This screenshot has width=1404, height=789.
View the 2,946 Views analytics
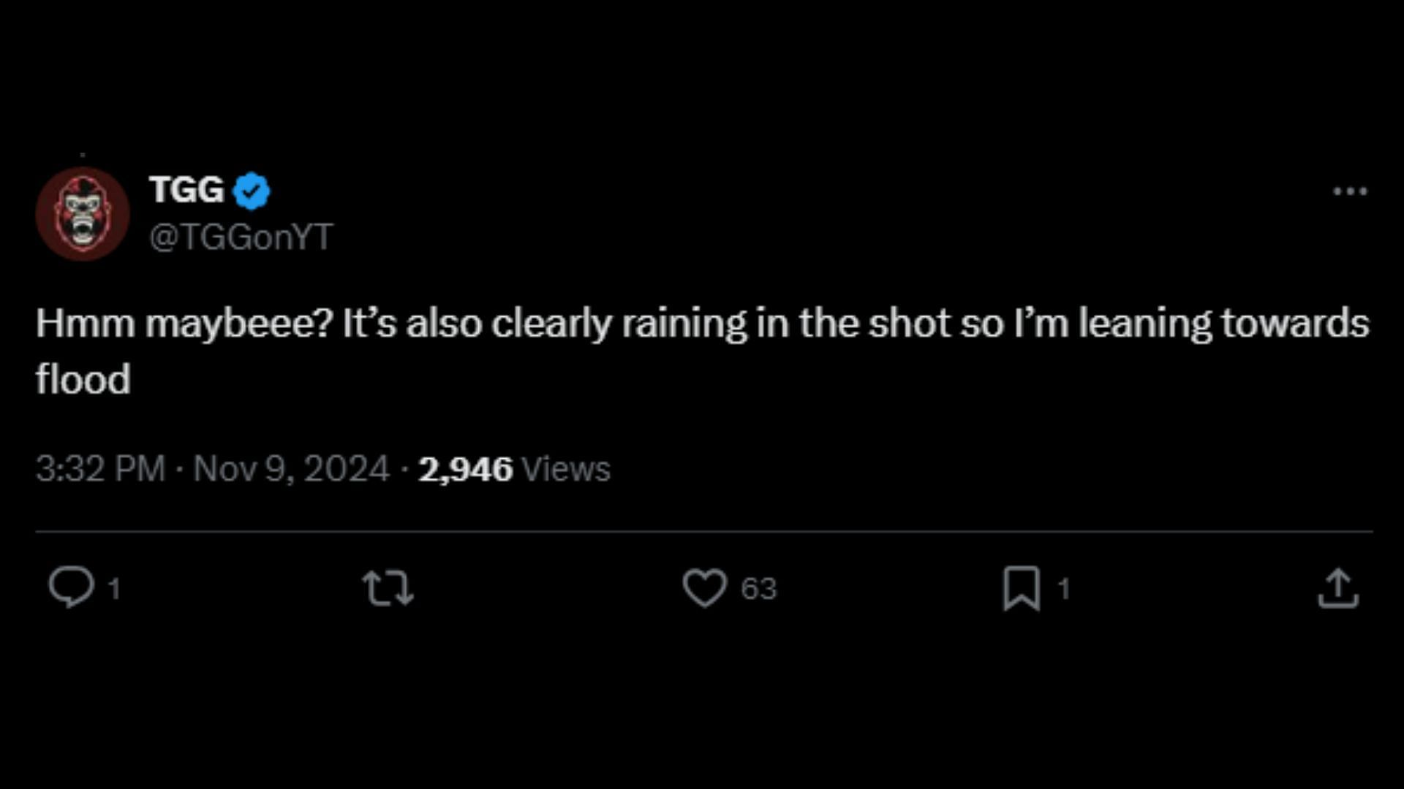click(x=514, y=469)
